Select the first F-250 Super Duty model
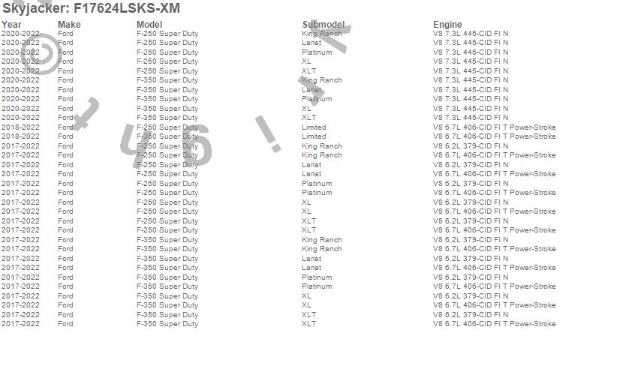This screenshot has width=638, height=375. pyautogui.click(x=167, y=34)
